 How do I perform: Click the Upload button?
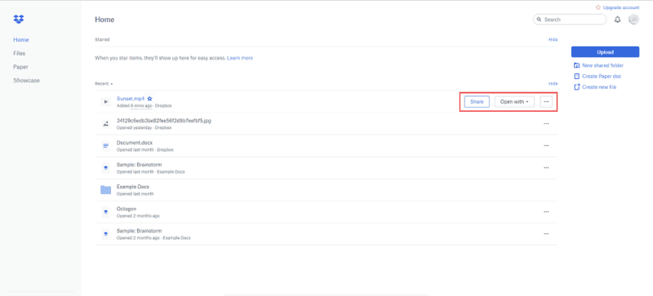(605, 52)
